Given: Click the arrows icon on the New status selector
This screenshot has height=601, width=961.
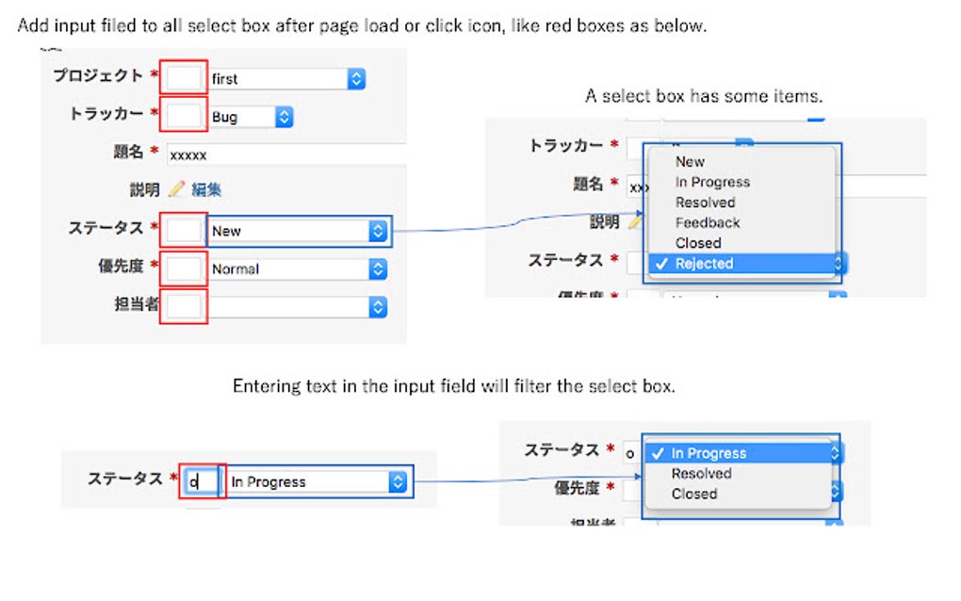Looking at the screenshot, I should tap(377, 230).
